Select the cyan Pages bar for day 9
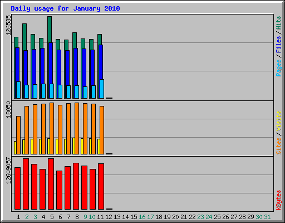This screenshot has width=285, height=223. [85, 93]
